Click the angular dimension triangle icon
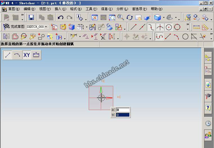 tap(205, 27)
